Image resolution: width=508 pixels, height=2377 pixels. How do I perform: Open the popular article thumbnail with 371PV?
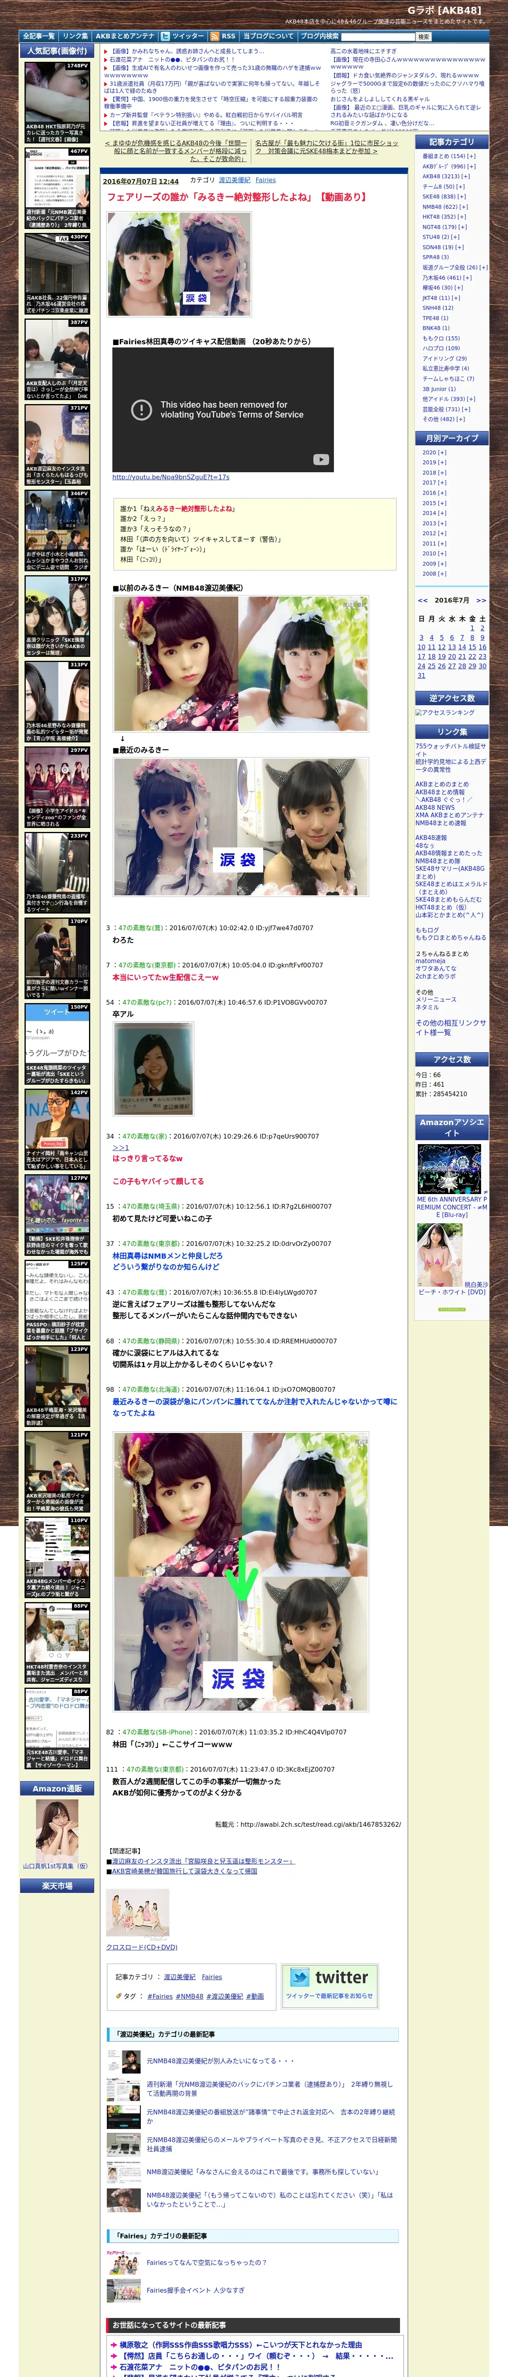tap(57, 446)
